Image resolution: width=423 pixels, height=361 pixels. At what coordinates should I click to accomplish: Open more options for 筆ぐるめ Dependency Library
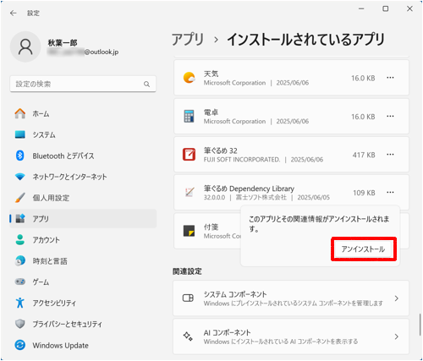[x=390, y=192]
